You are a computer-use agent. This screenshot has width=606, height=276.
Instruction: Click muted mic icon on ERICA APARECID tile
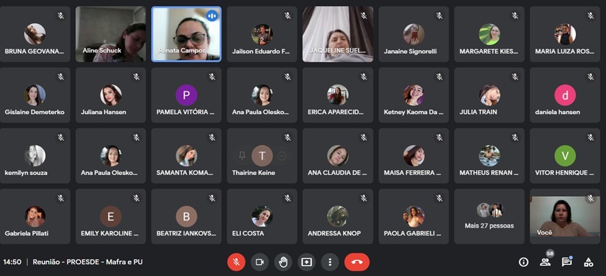point(363,77)
